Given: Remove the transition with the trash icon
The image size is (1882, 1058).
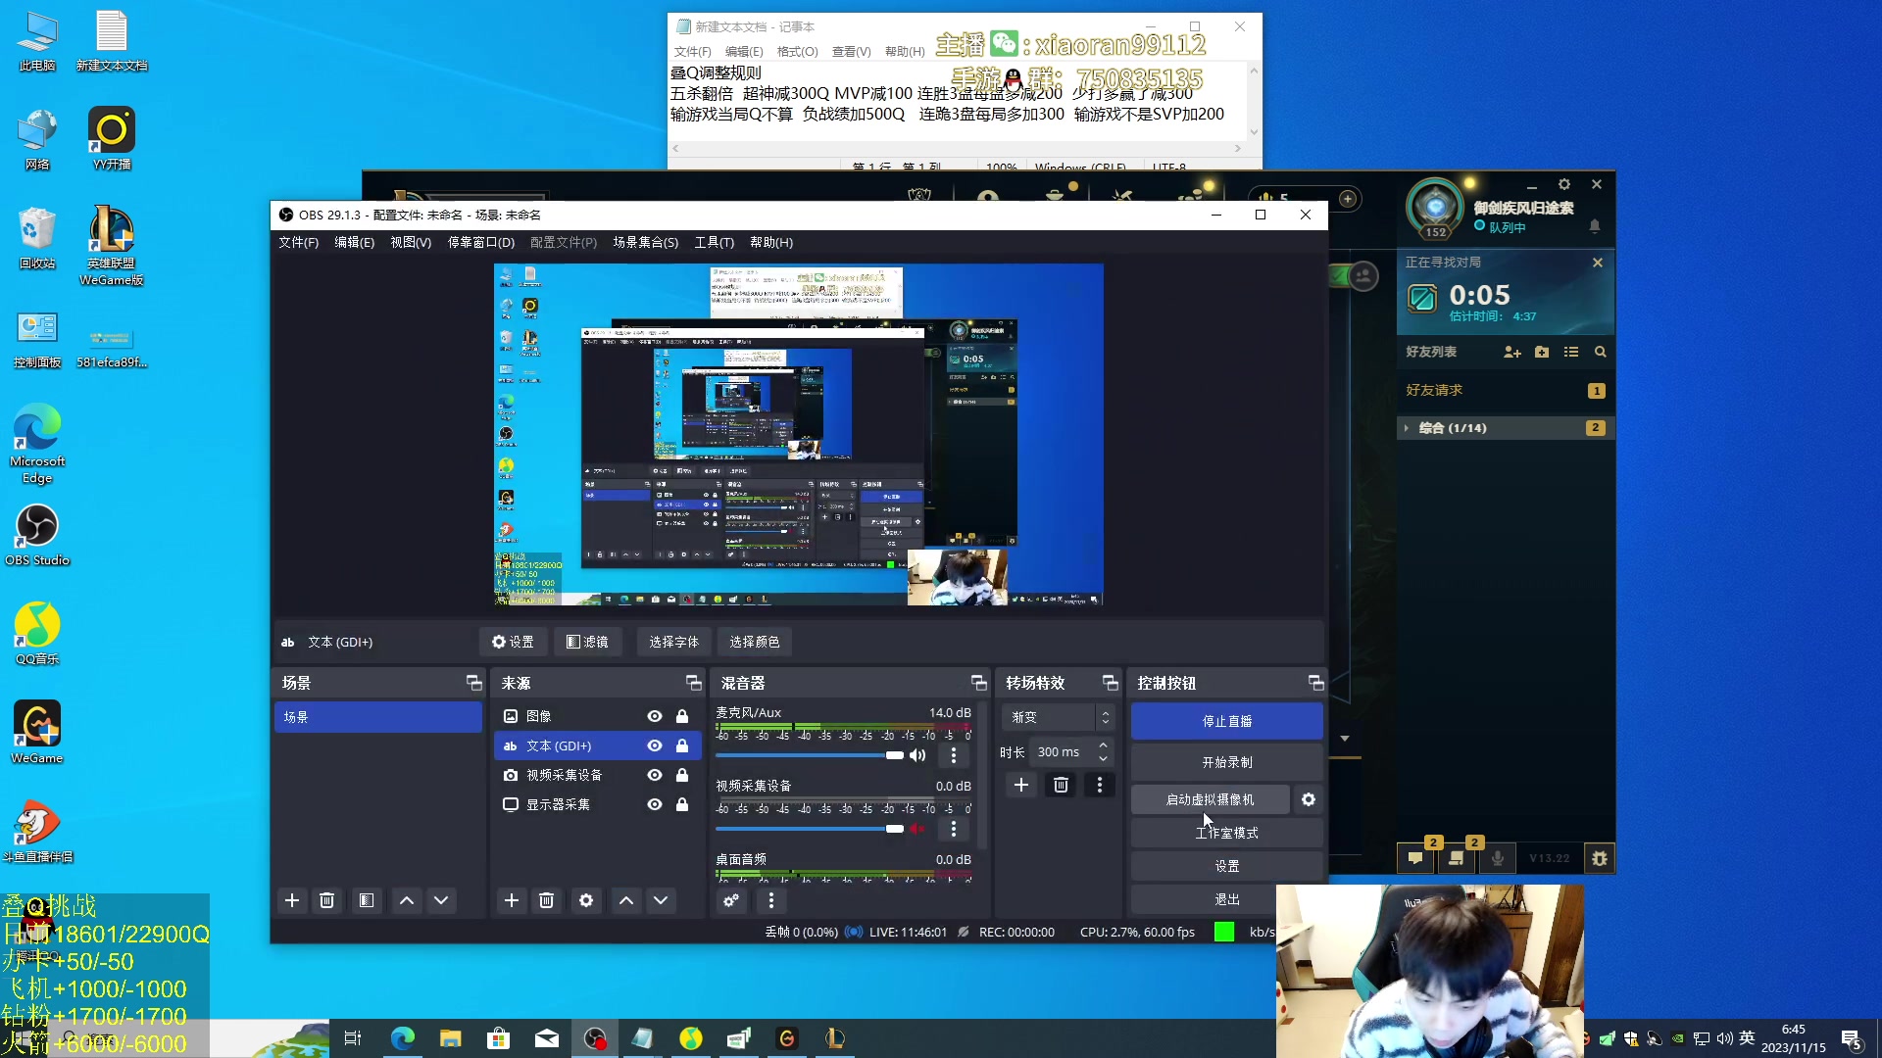Looking at the screenshot, I should pyautogui.click(x=1061, y=785).
